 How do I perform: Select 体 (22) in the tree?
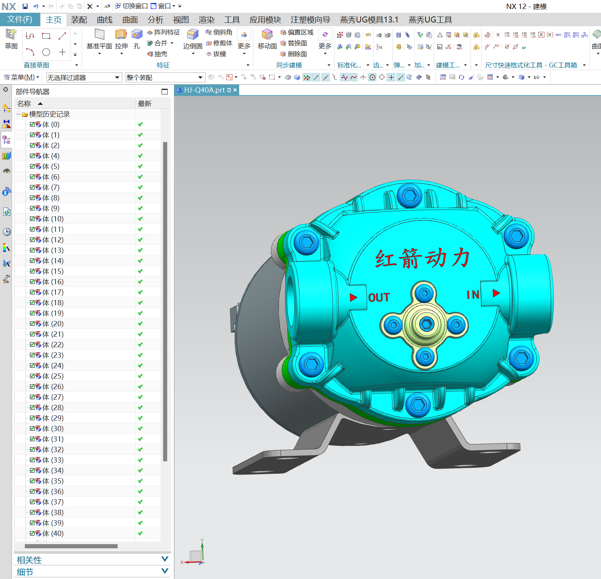tap(53, 345)
